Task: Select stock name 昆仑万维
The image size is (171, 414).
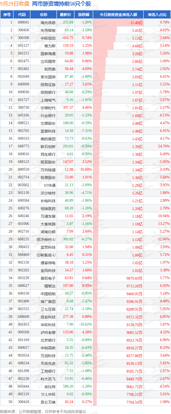Action: [48, 402]
